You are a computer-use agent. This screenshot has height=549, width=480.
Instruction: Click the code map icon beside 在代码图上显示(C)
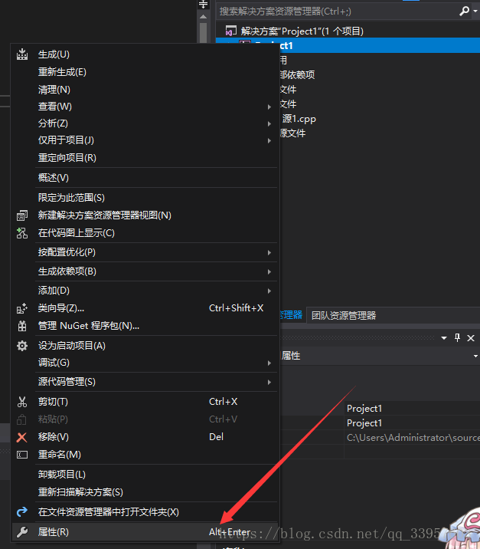tap(22, 233)
